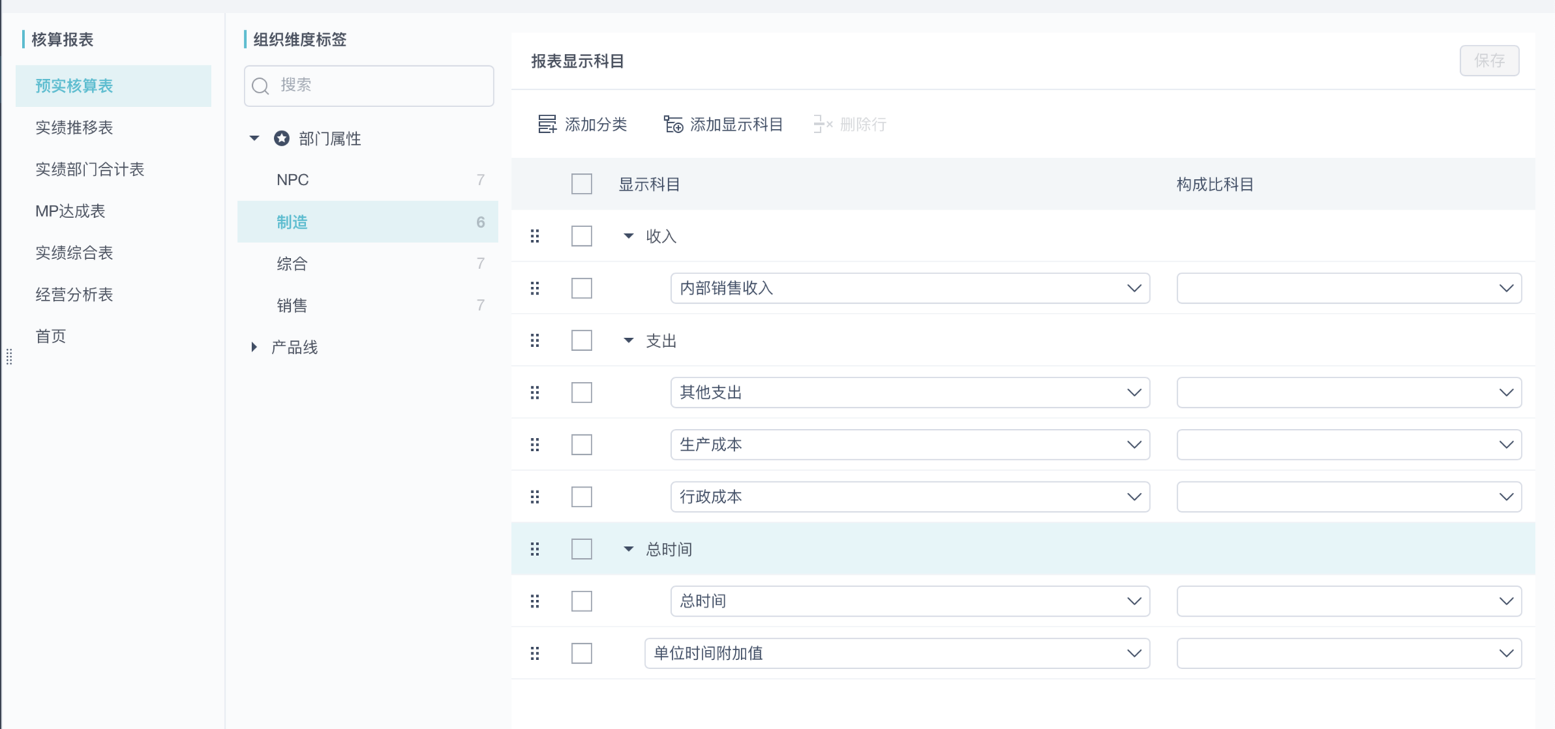Toggle the select-all checkbox in header

582,184
